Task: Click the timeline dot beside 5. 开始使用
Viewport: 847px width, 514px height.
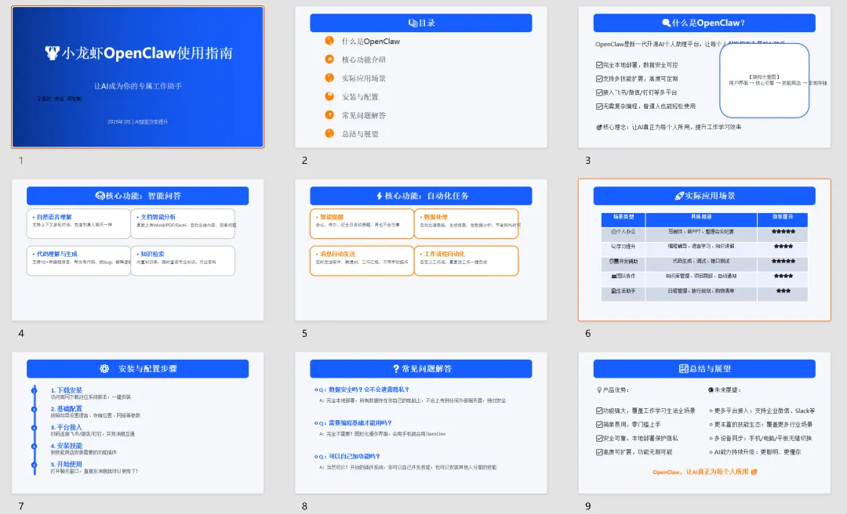Action: (35, 465)
